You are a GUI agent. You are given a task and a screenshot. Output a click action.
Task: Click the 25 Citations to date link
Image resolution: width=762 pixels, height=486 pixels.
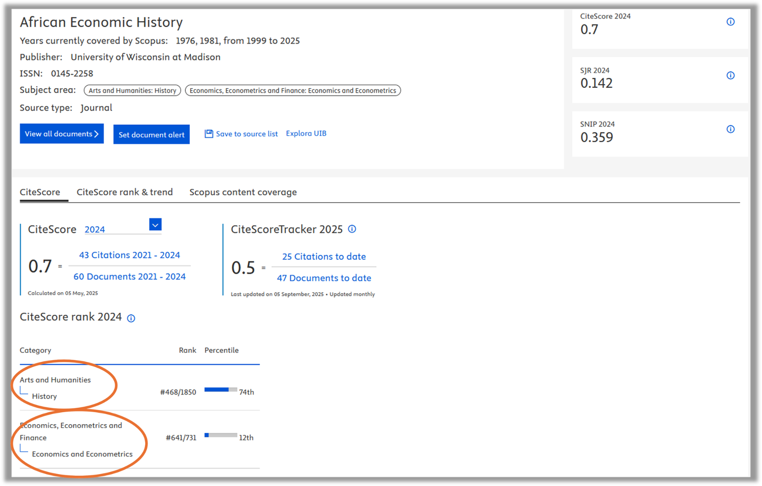pos(324,257)
